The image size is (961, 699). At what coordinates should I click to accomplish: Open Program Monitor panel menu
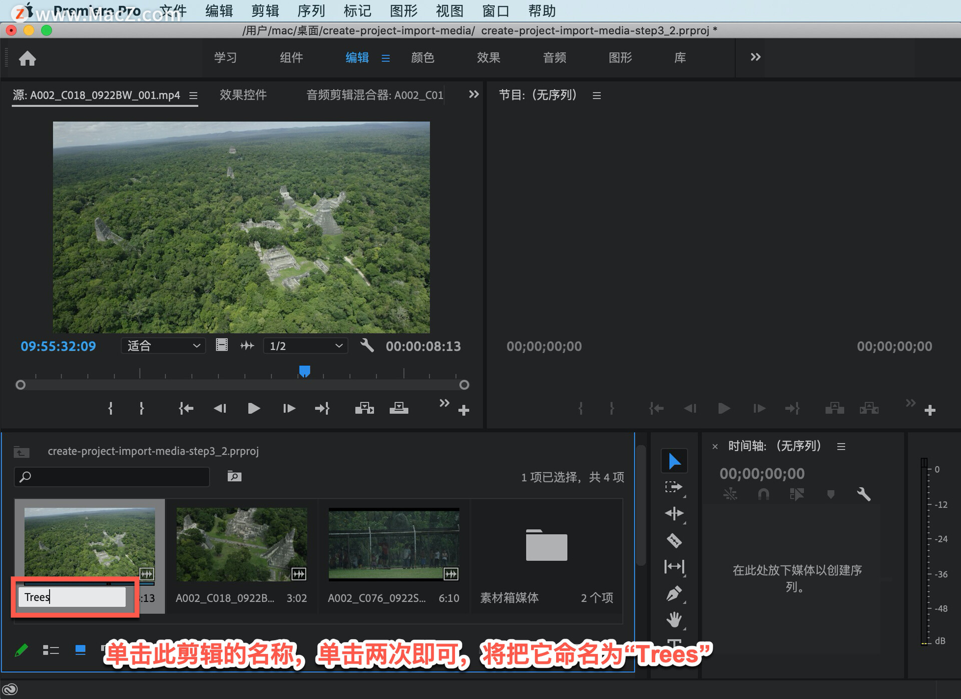(x=597, y=95)
